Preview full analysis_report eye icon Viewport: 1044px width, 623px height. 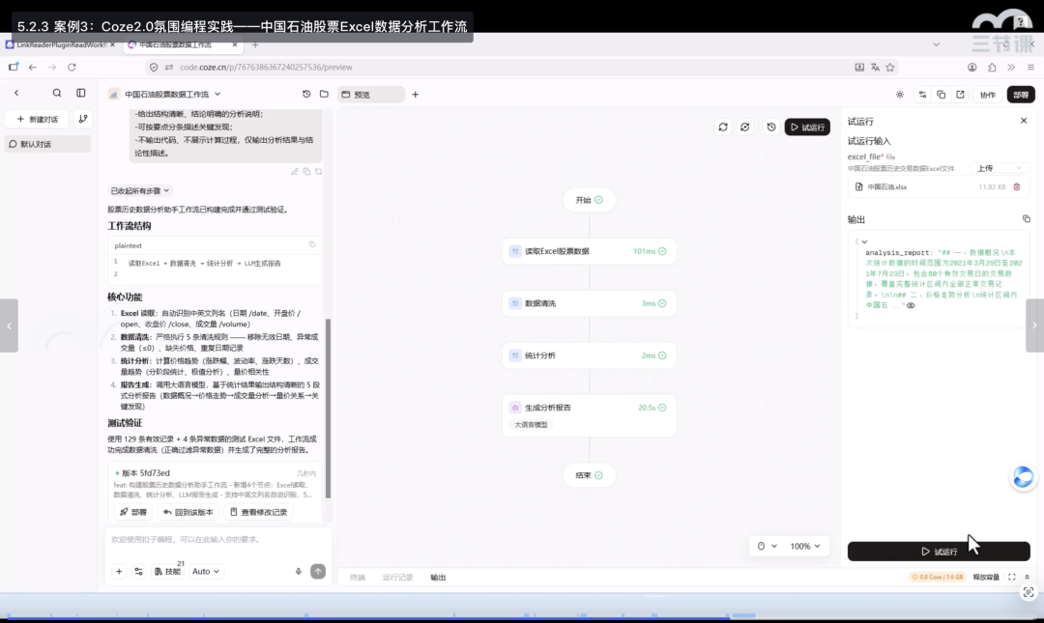[911, 305]
